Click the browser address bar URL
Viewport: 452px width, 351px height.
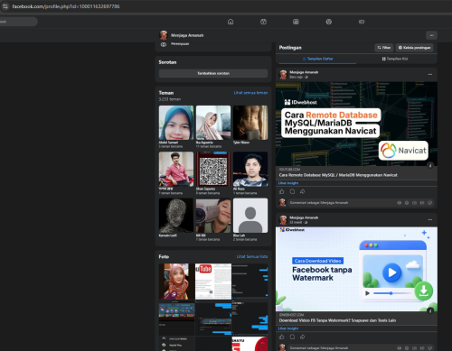66,6
